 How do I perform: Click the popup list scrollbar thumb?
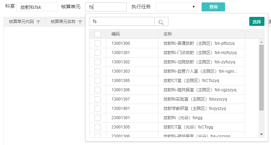point(261,77)
